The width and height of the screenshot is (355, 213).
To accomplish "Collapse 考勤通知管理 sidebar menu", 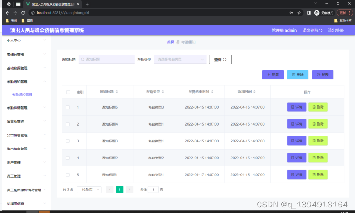I will 26,82.
